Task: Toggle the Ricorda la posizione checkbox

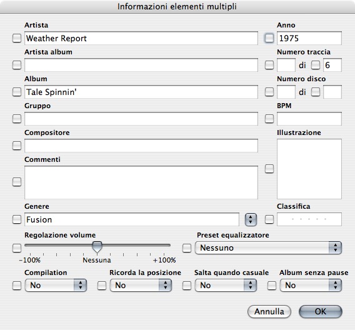Action: pos(102,286)
